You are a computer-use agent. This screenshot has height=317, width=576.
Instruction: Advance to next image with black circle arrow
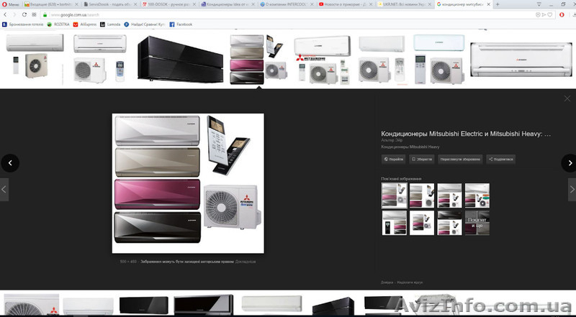pyautogui.click(x=569, y=163)
